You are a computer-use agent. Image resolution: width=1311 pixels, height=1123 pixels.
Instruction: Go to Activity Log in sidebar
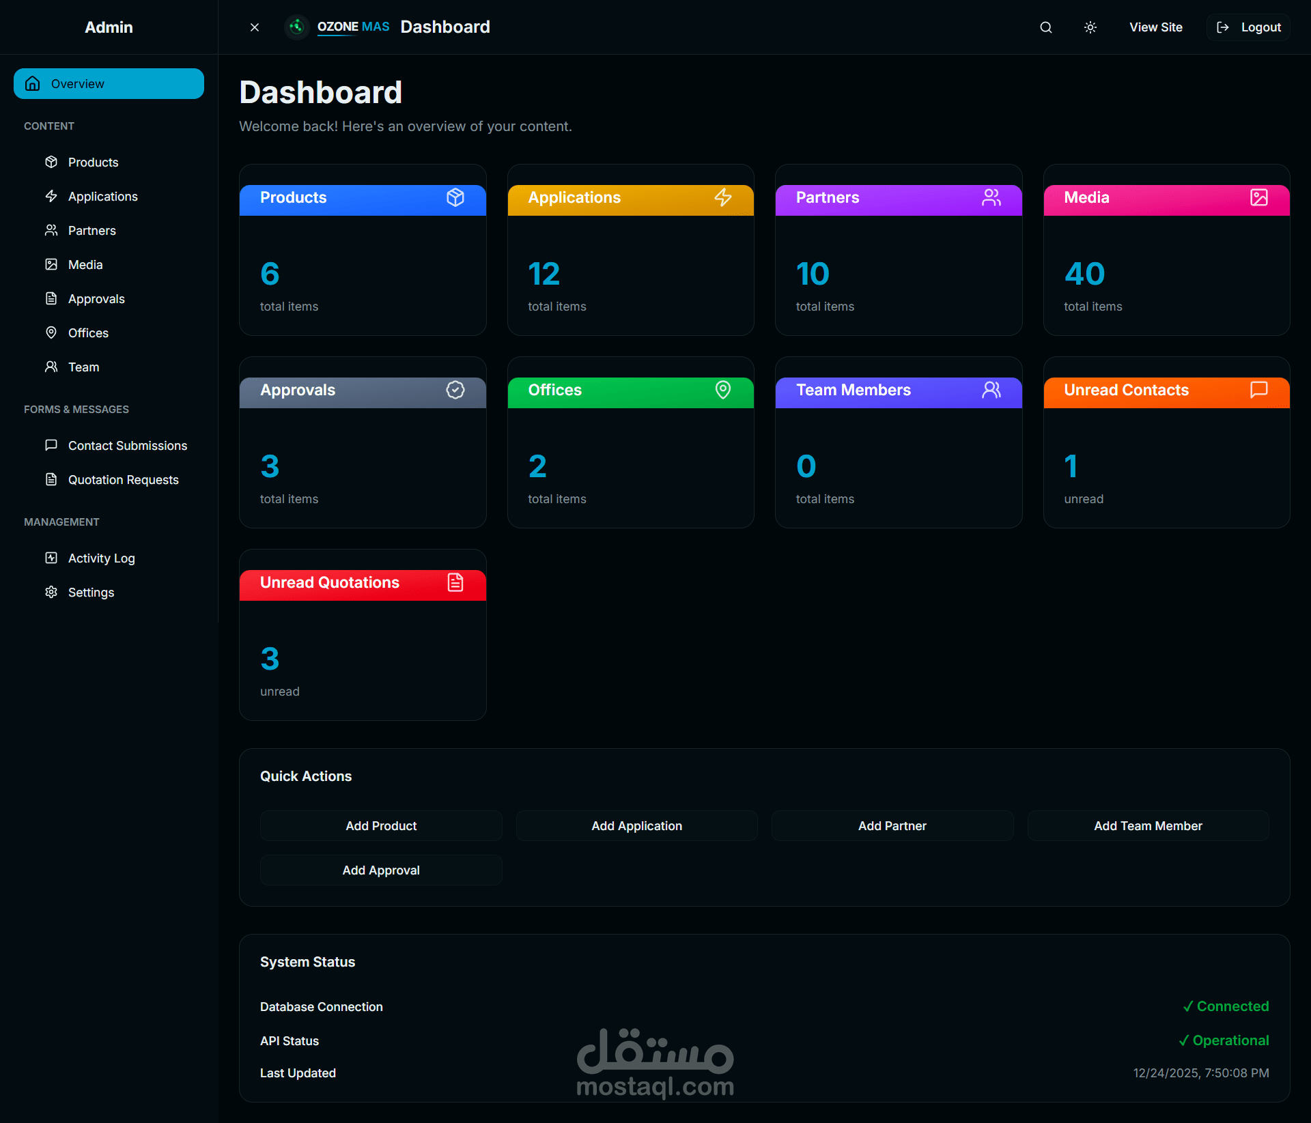click(101, 558)
